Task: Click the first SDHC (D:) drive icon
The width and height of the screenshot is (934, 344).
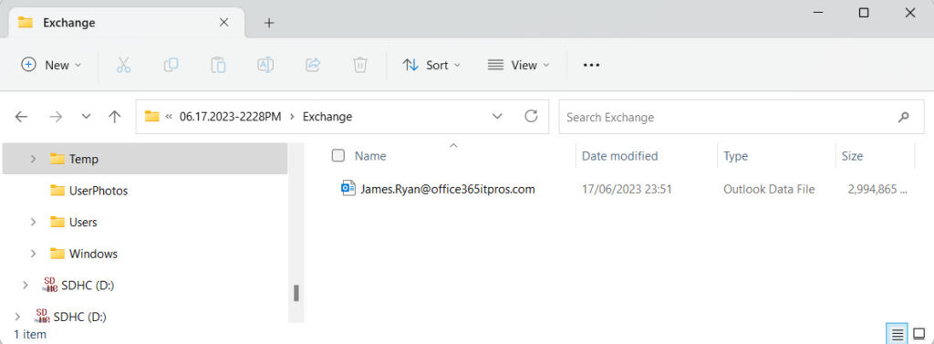Action: click(x=49, y=285)
